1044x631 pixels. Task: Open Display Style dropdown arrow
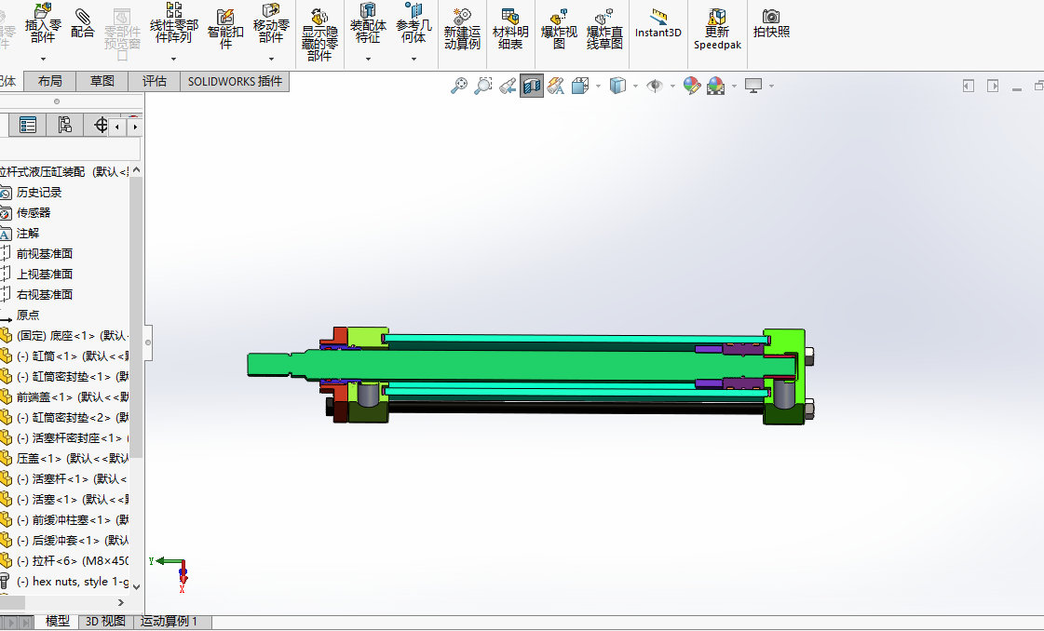click(635, 86)
